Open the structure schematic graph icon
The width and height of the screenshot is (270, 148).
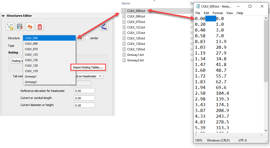click(104, 27)
